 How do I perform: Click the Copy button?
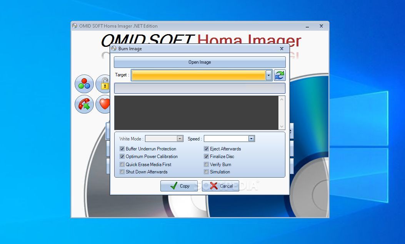tap(179, 186)
